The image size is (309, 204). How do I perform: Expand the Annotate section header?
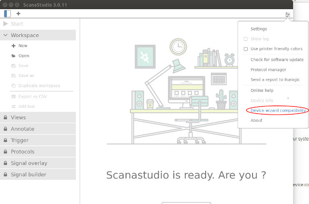pyautogui.click(x=38, y=129)
